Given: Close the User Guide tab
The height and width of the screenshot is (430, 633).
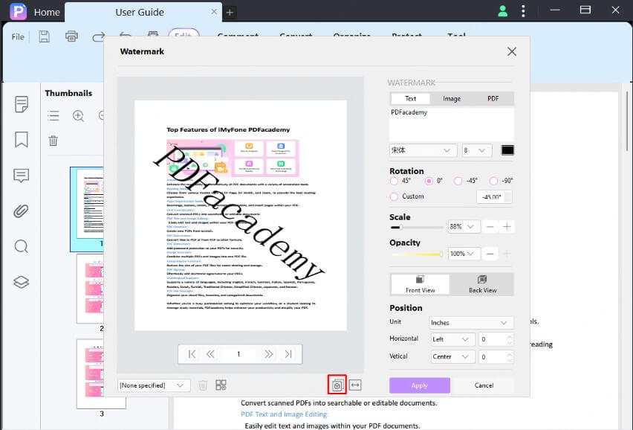Looking at the screenshot, I should (214, 12).
